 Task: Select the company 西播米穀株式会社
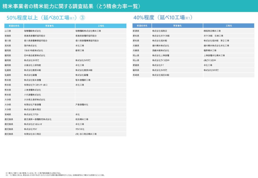point(160,50)
